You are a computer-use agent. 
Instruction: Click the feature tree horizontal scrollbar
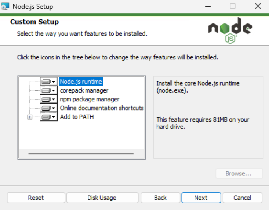[81, 153]
